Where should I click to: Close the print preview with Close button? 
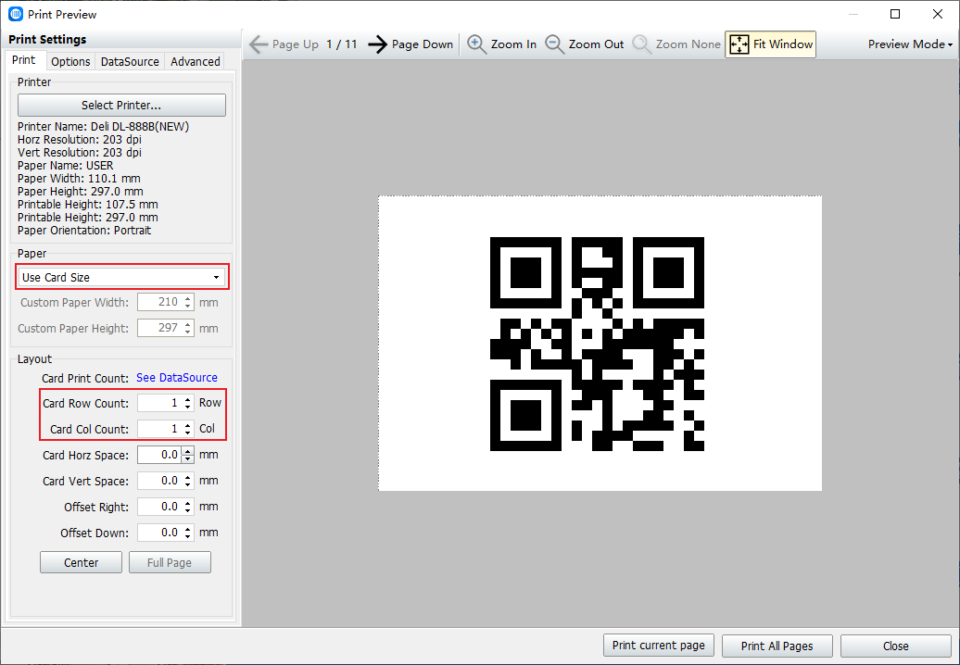[896, 646]
